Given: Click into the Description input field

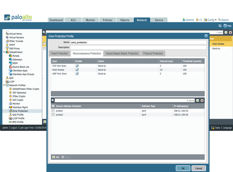Looking at the screenshot, I should pyautogui.click(x=138, y=47).
